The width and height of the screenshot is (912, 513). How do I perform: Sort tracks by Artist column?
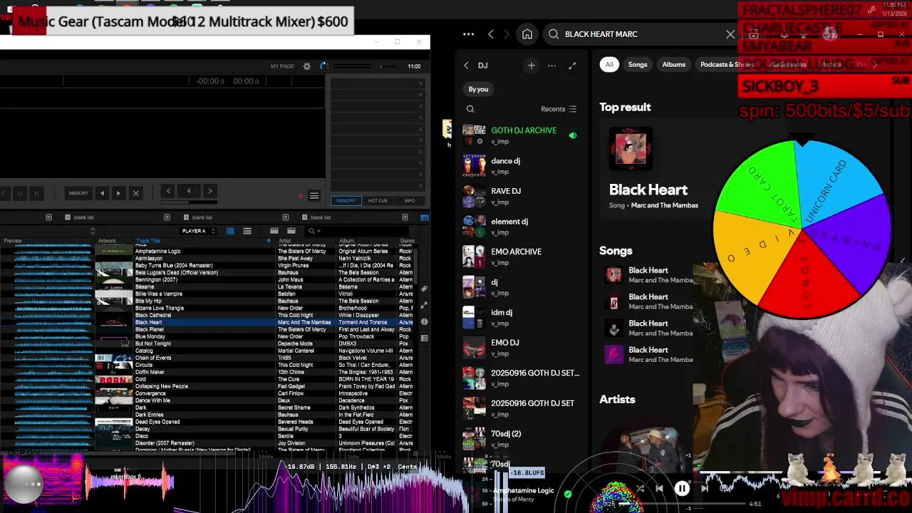click(x=285, y=241)
